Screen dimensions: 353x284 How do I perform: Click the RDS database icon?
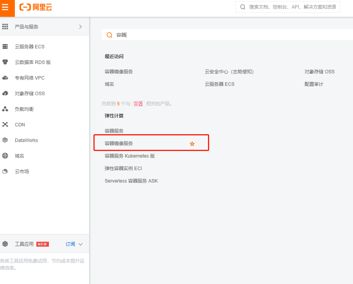[5, 62]
